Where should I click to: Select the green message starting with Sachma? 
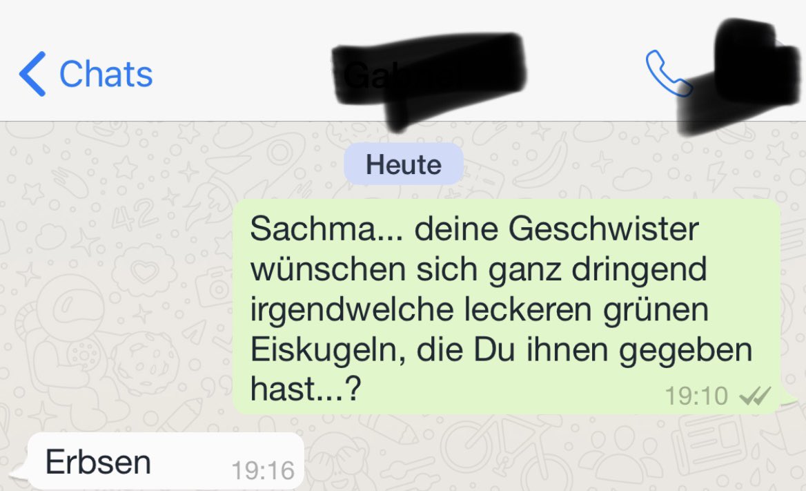point(507,307)
